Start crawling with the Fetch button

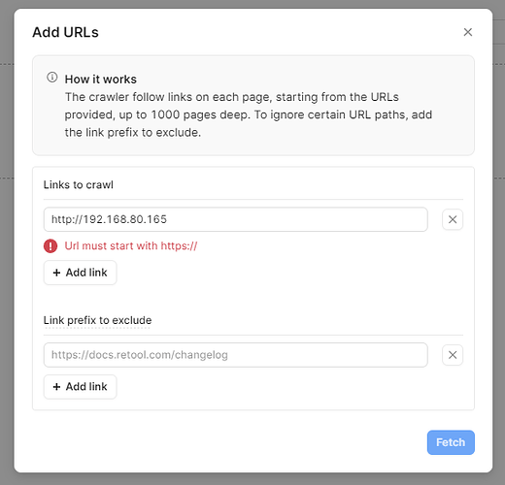tap(451, 442)
